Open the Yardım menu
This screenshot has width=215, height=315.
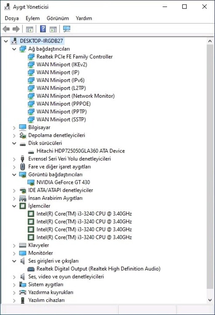(x=84, y=18)
